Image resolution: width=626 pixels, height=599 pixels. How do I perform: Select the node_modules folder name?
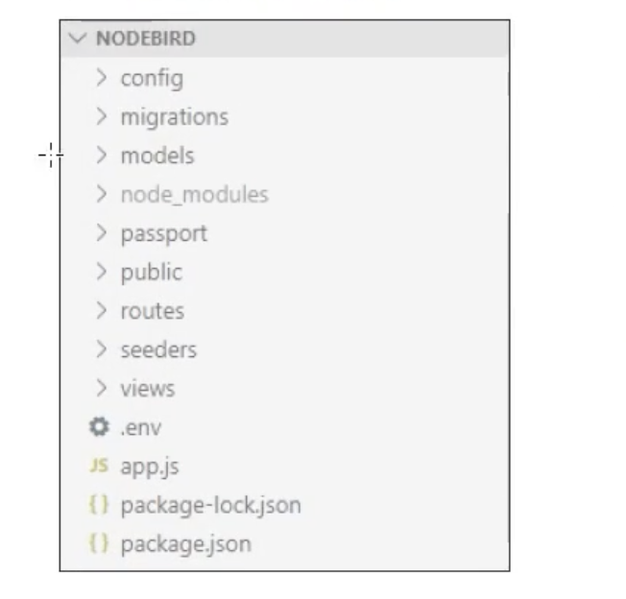pyautogui.click(x=195, y=195)
